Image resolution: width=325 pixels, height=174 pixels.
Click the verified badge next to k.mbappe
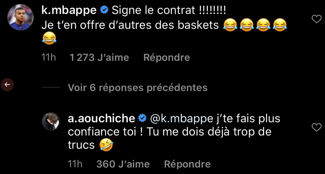(105, 10)
